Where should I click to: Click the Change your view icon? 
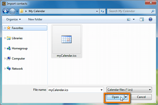click(129, 19)
